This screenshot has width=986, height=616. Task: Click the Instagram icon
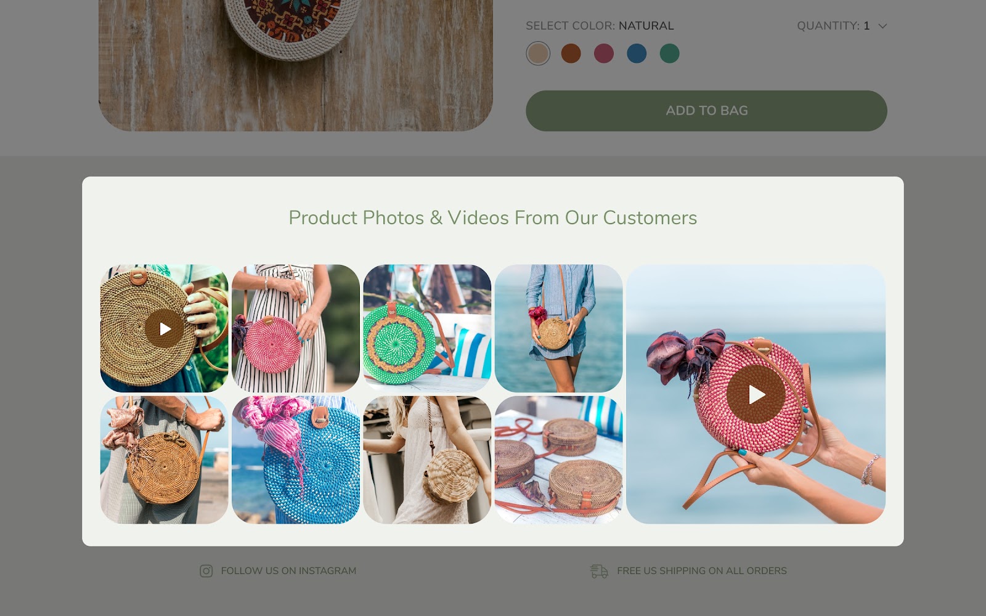[x=206, y=571]
